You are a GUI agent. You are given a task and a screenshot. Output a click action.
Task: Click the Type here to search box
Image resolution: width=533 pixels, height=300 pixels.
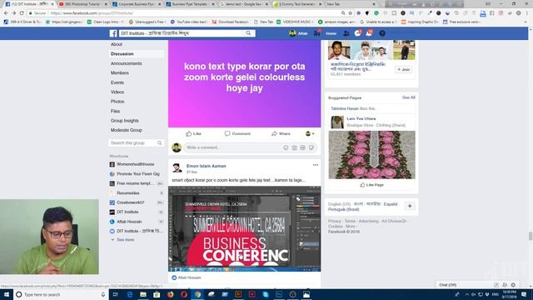61,294
